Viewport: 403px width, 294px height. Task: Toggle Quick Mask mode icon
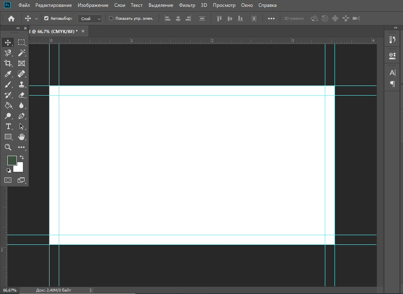pyautogui.click(x=8, y=180)
